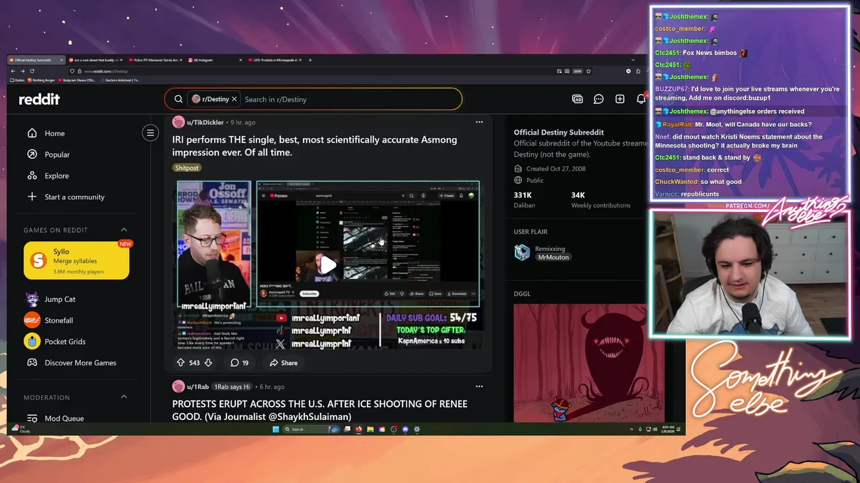Open a new browser tab
The image size is (860, 483).
[x=310, y=60]
